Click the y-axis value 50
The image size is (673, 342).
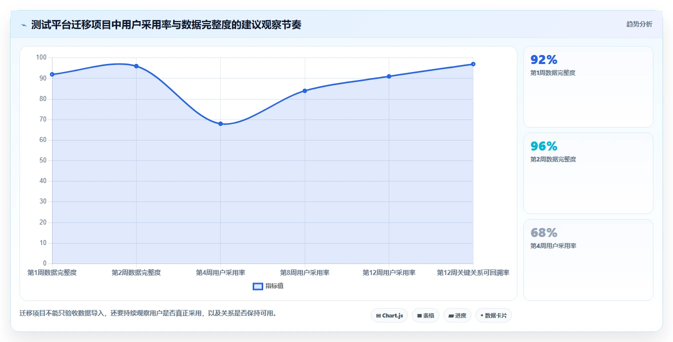click(x=43, y=160)
